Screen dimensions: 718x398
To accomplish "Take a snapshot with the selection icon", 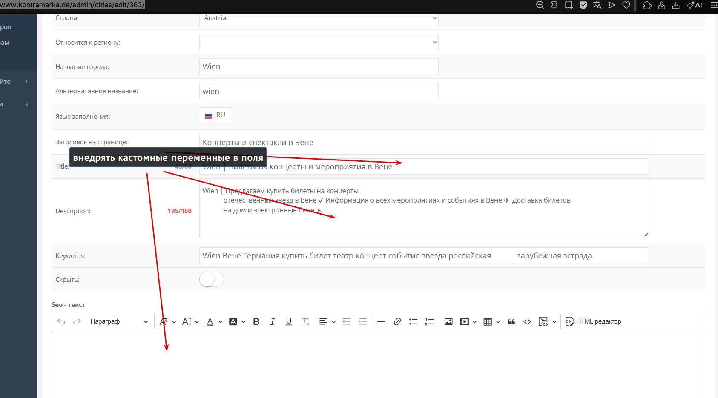I will pyautogui.click(x=569, y=5).
